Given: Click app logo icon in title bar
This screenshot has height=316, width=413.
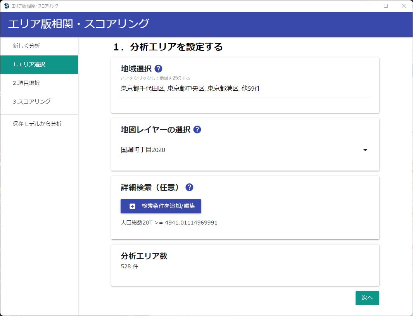Looking at the screenshot, I should (6, 6).
